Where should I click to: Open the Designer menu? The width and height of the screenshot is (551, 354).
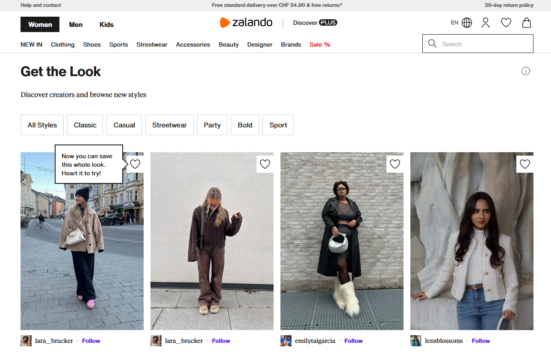[259, 44]
